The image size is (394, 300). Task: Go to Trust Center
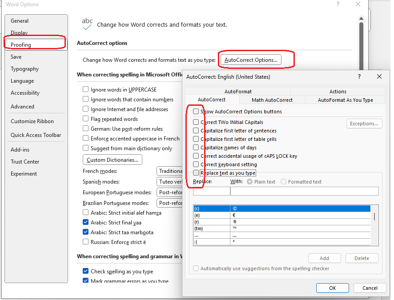click(x=25, y=162)
